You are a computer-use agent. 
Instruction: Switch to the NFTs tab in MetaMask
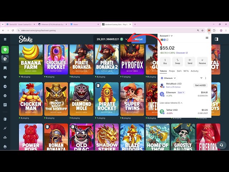pyautogui.click(x=186, y=71)
